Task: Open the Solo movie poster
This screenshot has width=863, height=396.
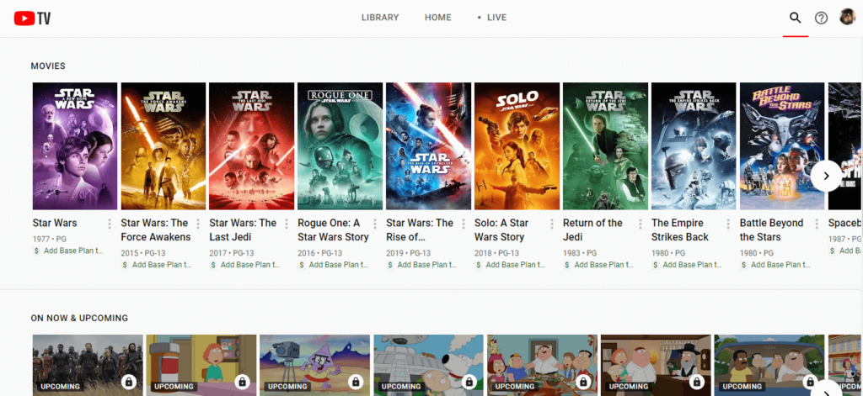Action: tap(517, 146)
